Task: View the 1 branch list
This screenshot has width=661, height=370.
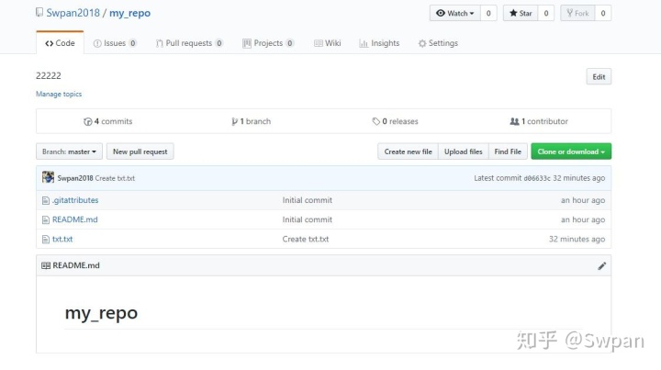Action: (x=252, y=121)
